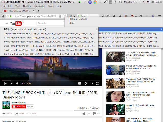Open the History menu
The height and width of the screenshot is (122, 163).
coord(27,6)
